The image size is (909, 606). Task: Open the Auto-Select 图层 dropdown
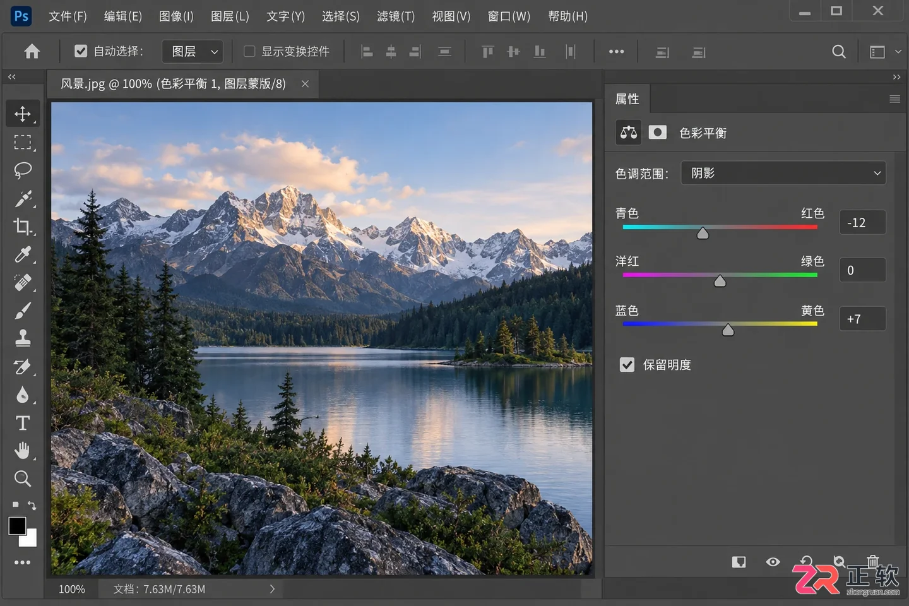click(x=193, y=51)
